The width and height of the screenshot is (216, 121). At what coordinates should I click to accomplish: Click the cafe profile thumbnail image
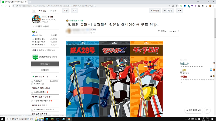tap(36, 19)
